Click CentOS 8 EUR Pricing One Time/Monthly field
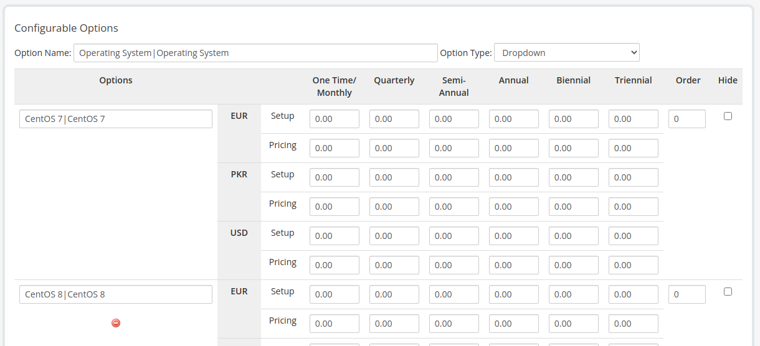This screenshot has height=346, width=760. (335, 324)
